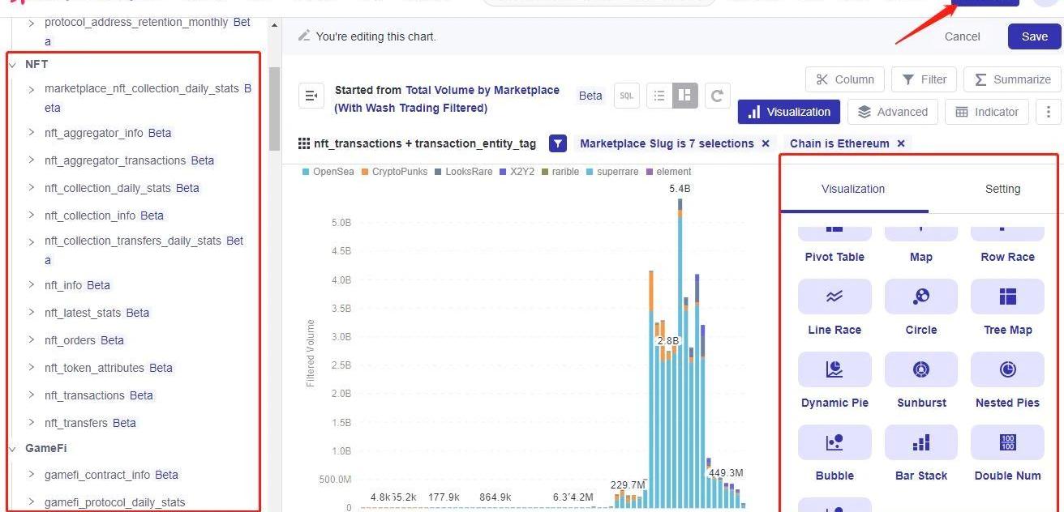1064x512 pixels.
Task: Click the tallest bar labeled 5.4B
Action: [x=680, y=353]
